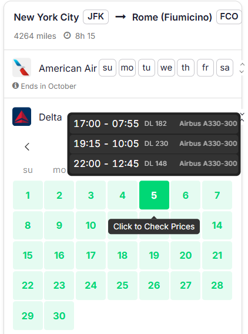Screen dimensions: 248x334
Task: Click the info icon beside Ends in October
Action: 15,86
